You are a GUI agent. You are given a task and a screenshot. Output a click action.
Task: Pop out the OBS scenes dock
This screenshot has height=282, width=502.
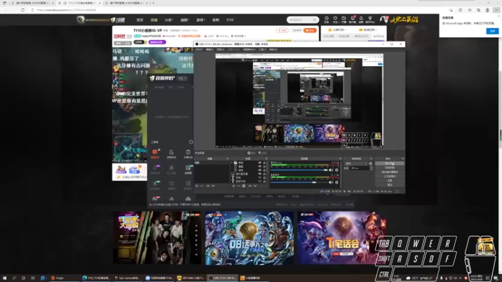point(228,159)
